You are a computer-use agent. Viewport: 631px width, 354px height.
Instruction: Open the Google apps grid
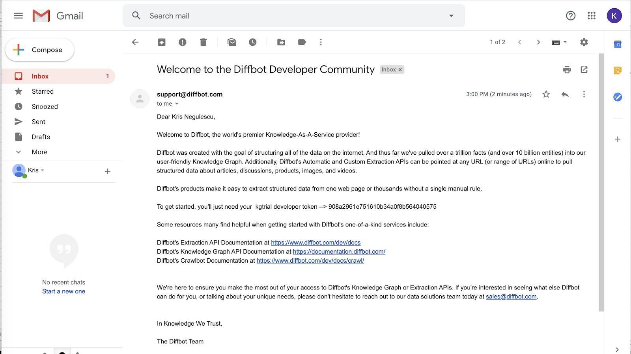pos(592,16)
